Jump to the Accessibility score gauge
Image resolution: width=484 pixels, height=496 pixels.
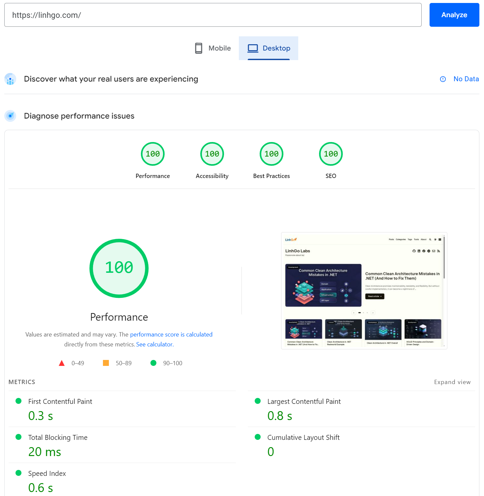tap(212, 154)
